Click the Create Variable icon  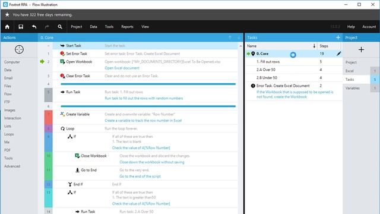point(62,114)
